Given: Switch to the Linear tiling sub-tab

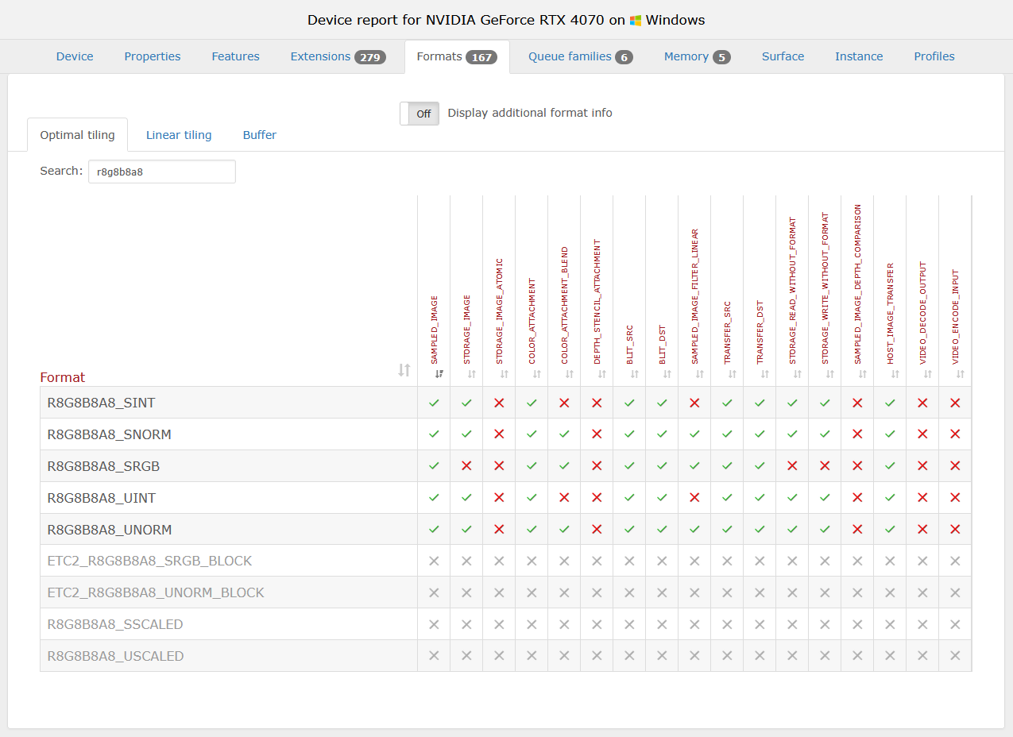Looking at the screenshot, I should 179,135.
